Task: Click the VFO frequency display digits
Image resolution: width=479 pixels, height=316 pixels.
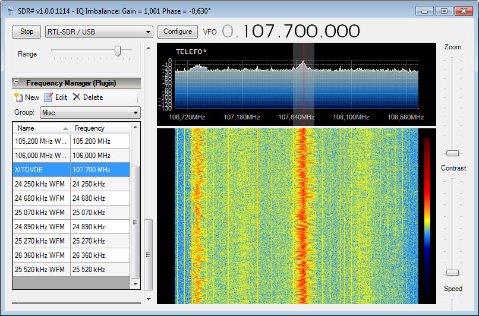Action: pos(291,31)
